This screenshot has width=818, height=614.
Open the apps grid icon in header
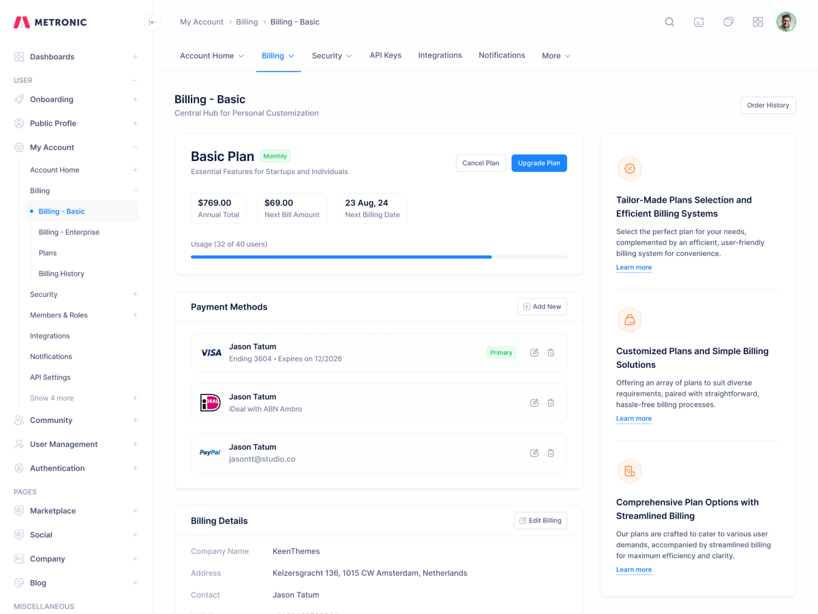tap(757, 22)
